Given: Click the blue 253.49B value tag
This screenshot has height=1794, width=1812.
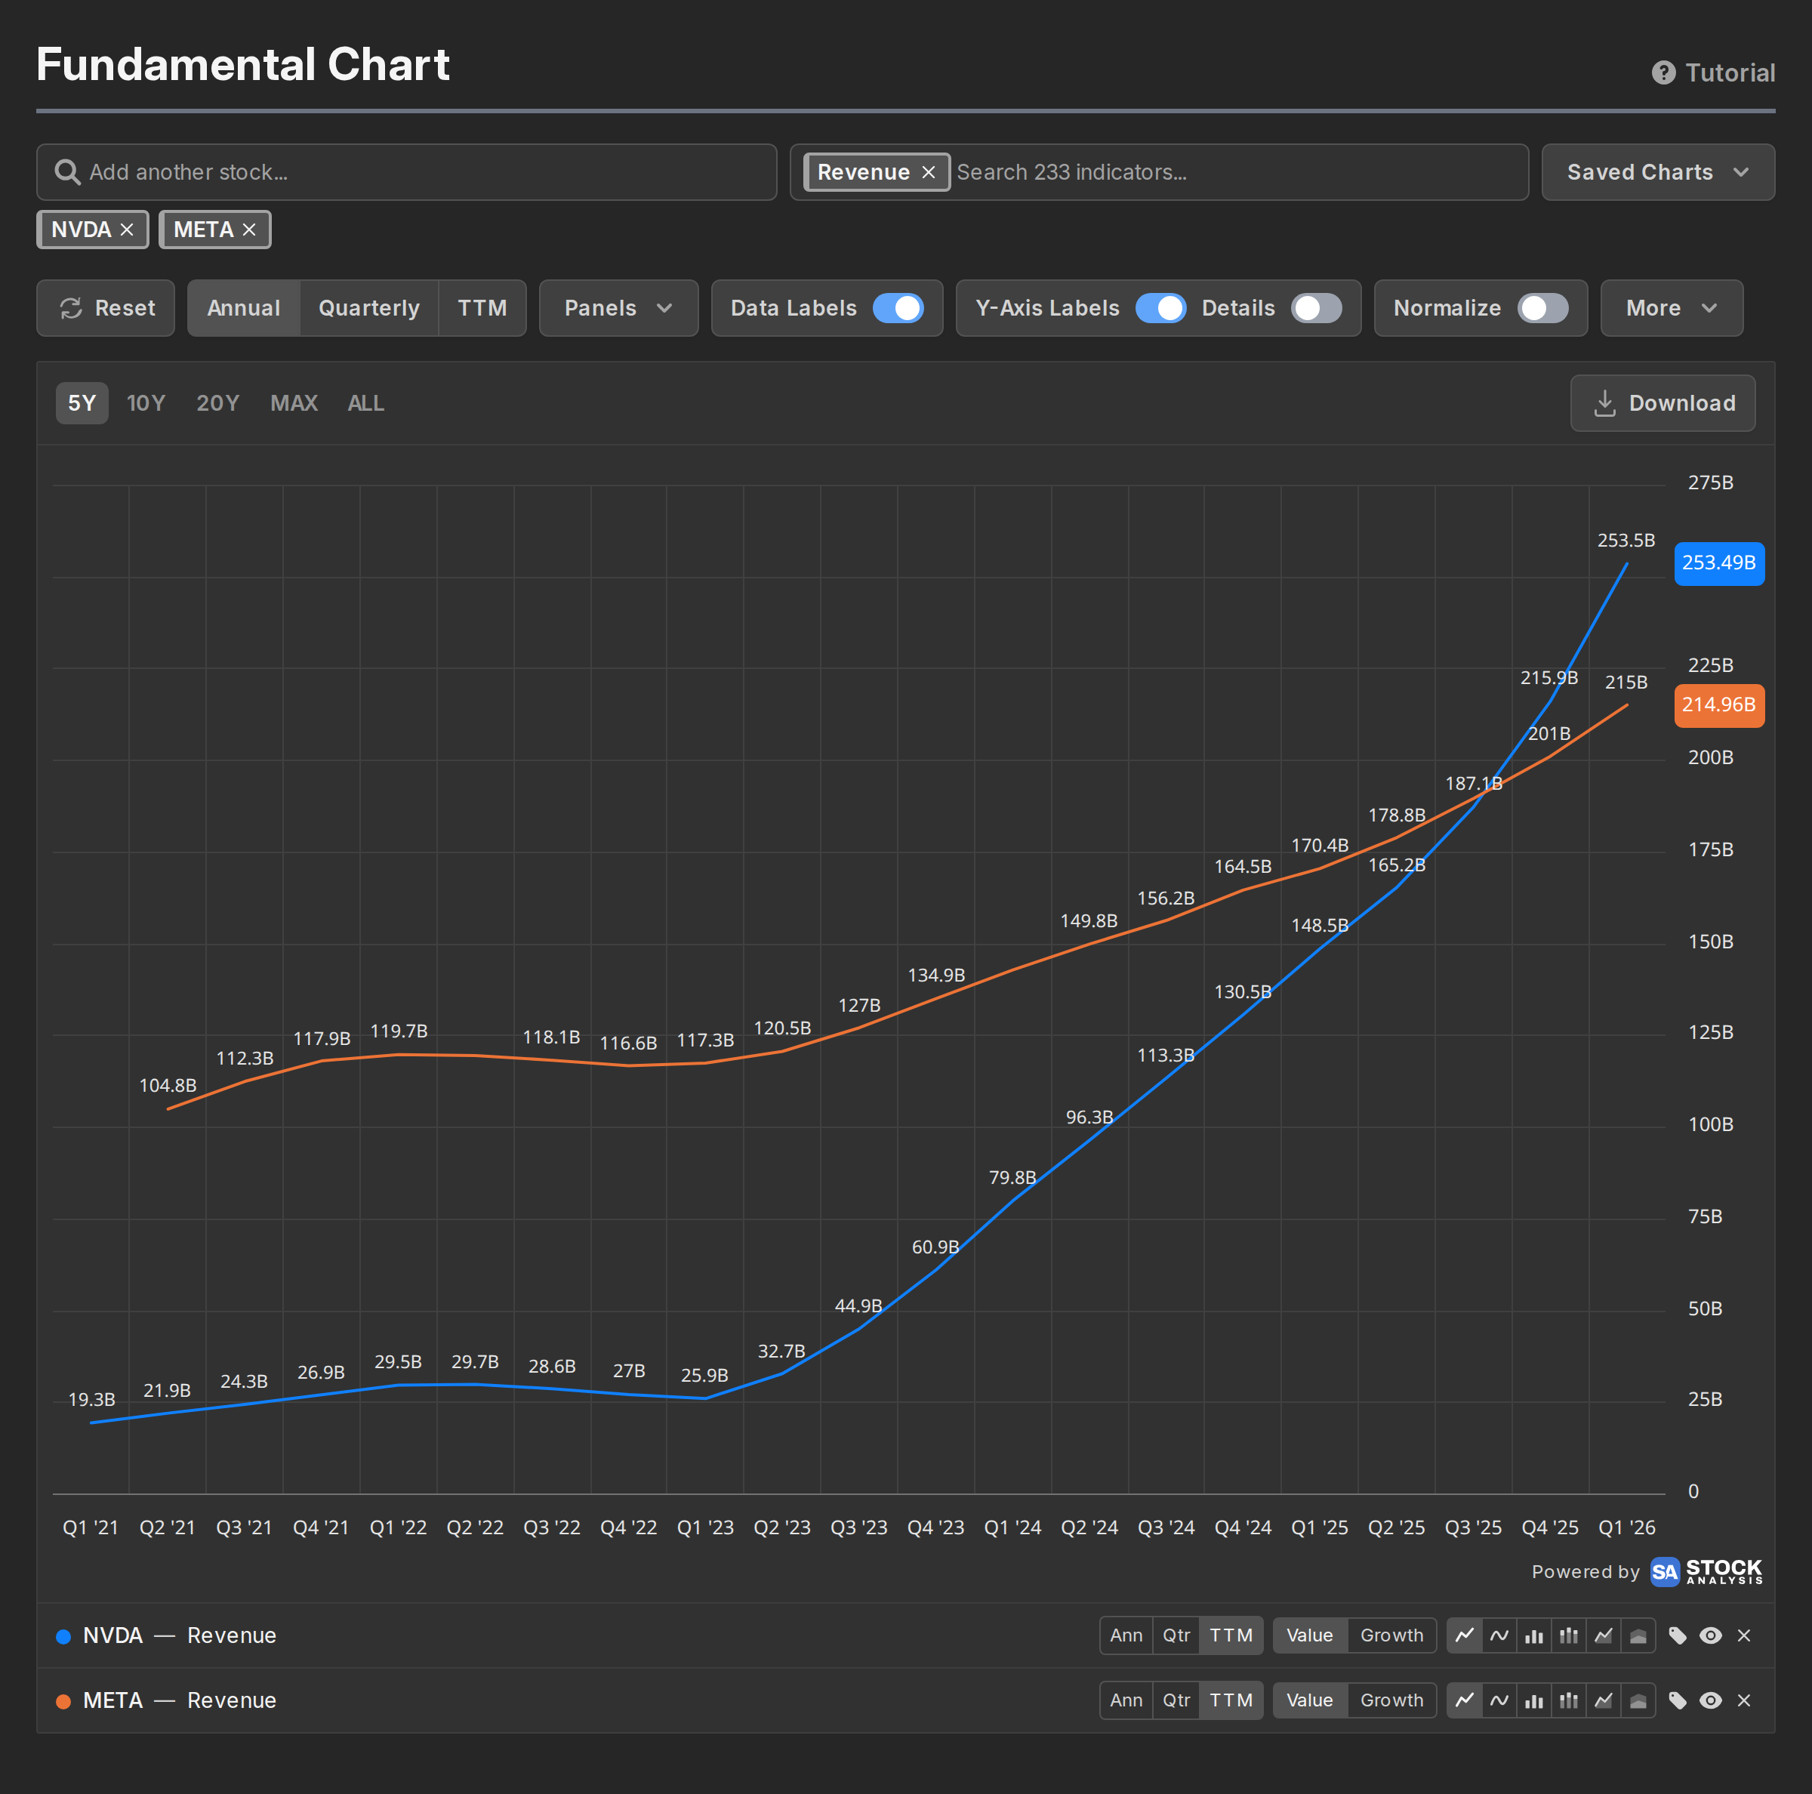Looking at the screenshot, I should pyautogui.click(x=1719, y=563).
